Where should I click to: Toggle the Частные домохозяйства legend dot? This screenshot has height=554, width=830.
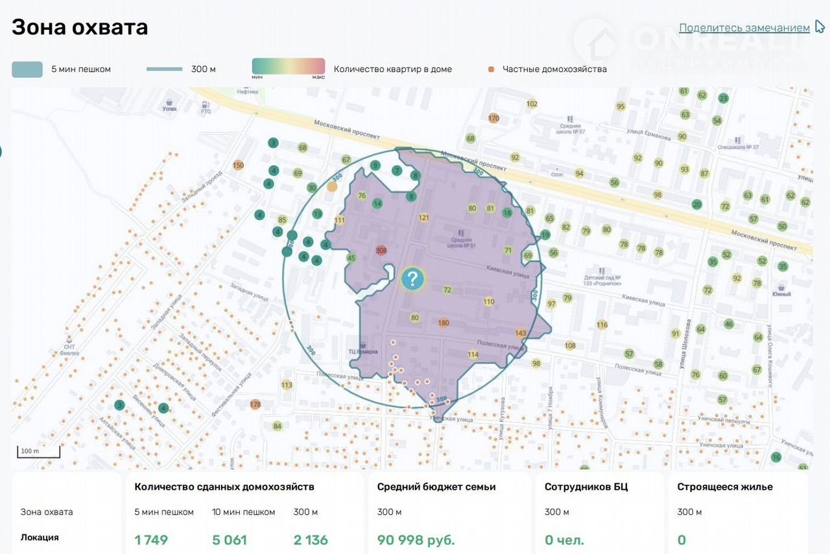tap(491, 69)
